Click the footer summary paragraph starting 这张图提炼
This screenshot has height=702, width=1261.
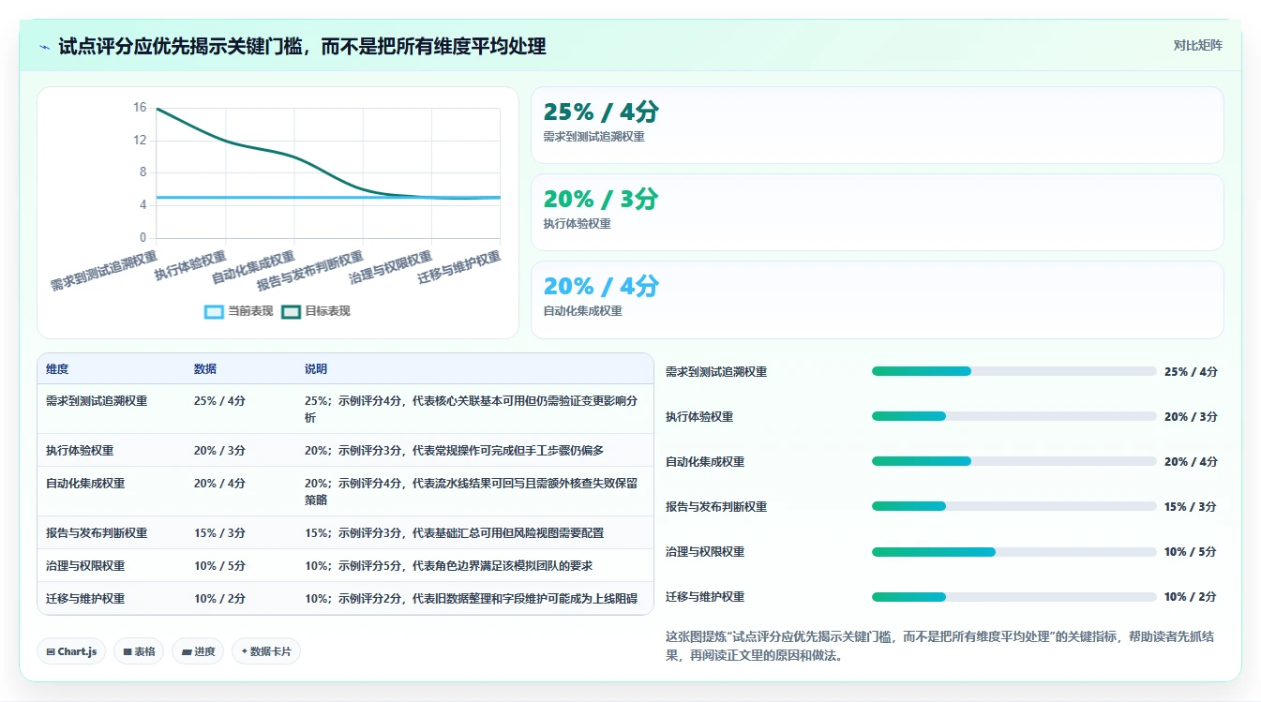[940, 646]
